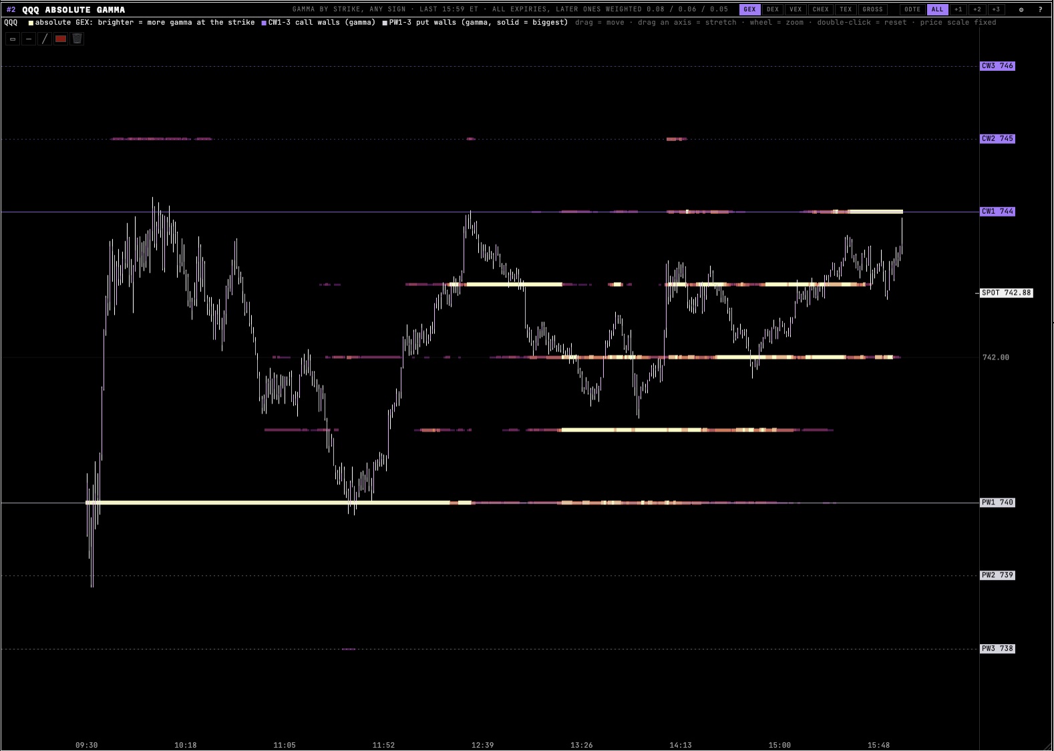Click the absolute GEX legend entry
1054x751 pixels.
point(142,22)
